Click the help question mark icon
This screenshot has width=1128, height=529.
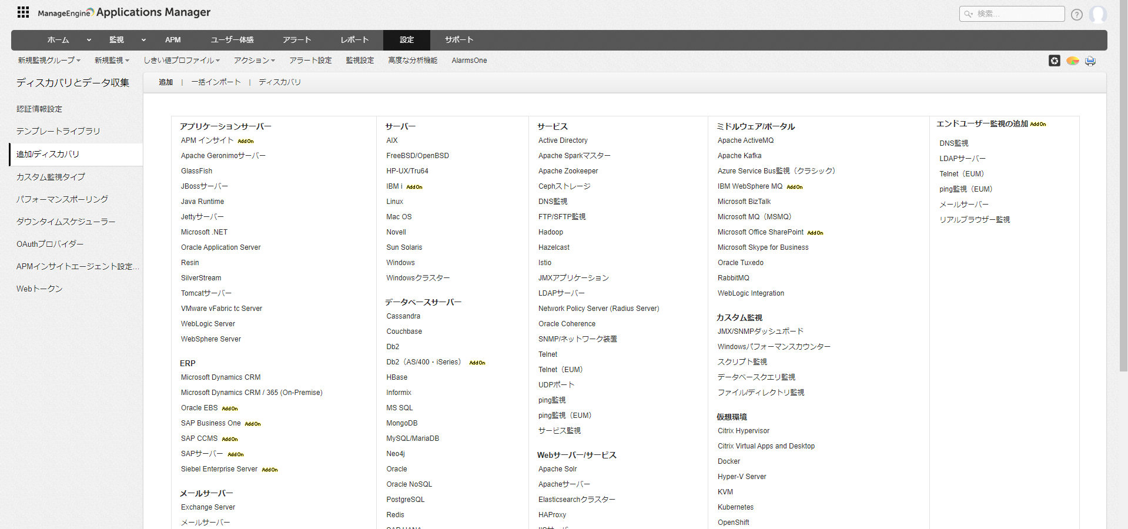(x=1076, y=15)
